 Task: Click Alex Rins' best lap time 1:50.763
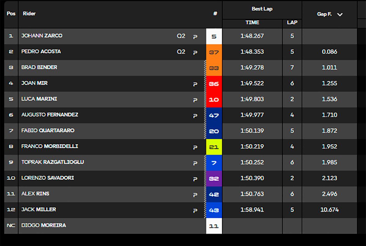[252, 194]
